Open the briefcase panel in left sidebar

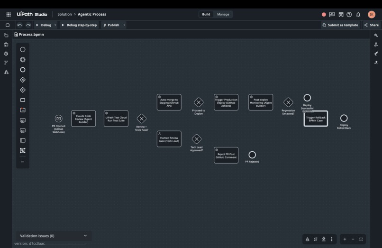[x=6, y=45]
